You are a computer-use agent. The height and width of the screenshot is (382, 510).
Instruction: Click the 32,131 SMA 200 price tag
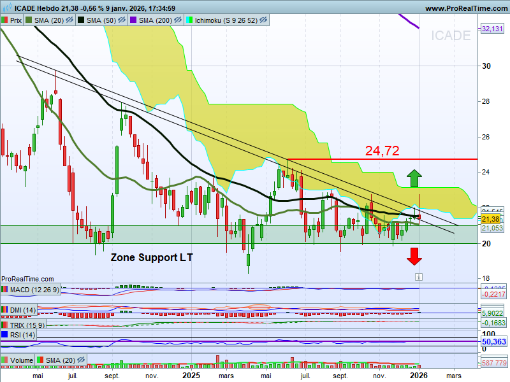(x=492, y=29)
